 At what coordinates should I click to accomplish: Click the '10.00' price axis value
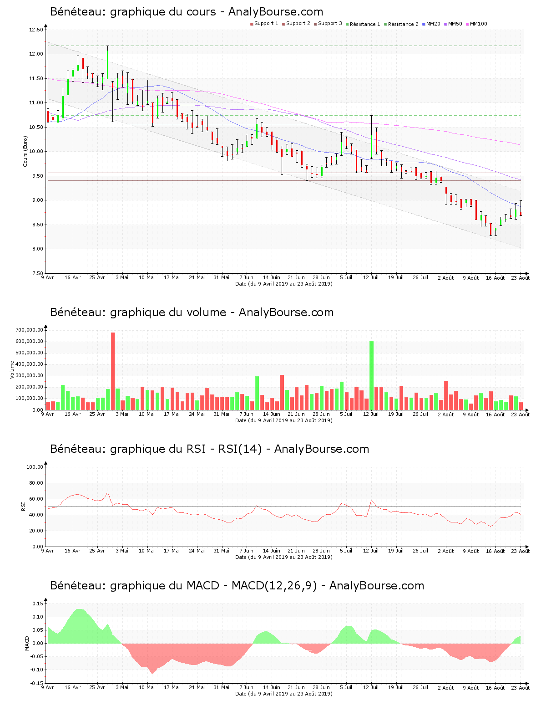(x=36, y=152)
